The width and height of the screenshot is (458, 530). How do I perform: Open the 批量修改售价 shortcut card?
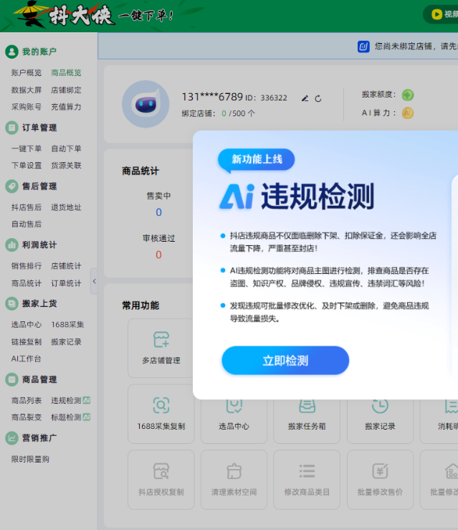pos(380,480)
